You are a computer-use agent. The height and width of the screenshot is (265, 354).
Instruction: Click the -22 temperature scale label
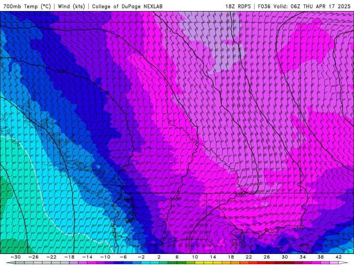(x=51, y=257)
